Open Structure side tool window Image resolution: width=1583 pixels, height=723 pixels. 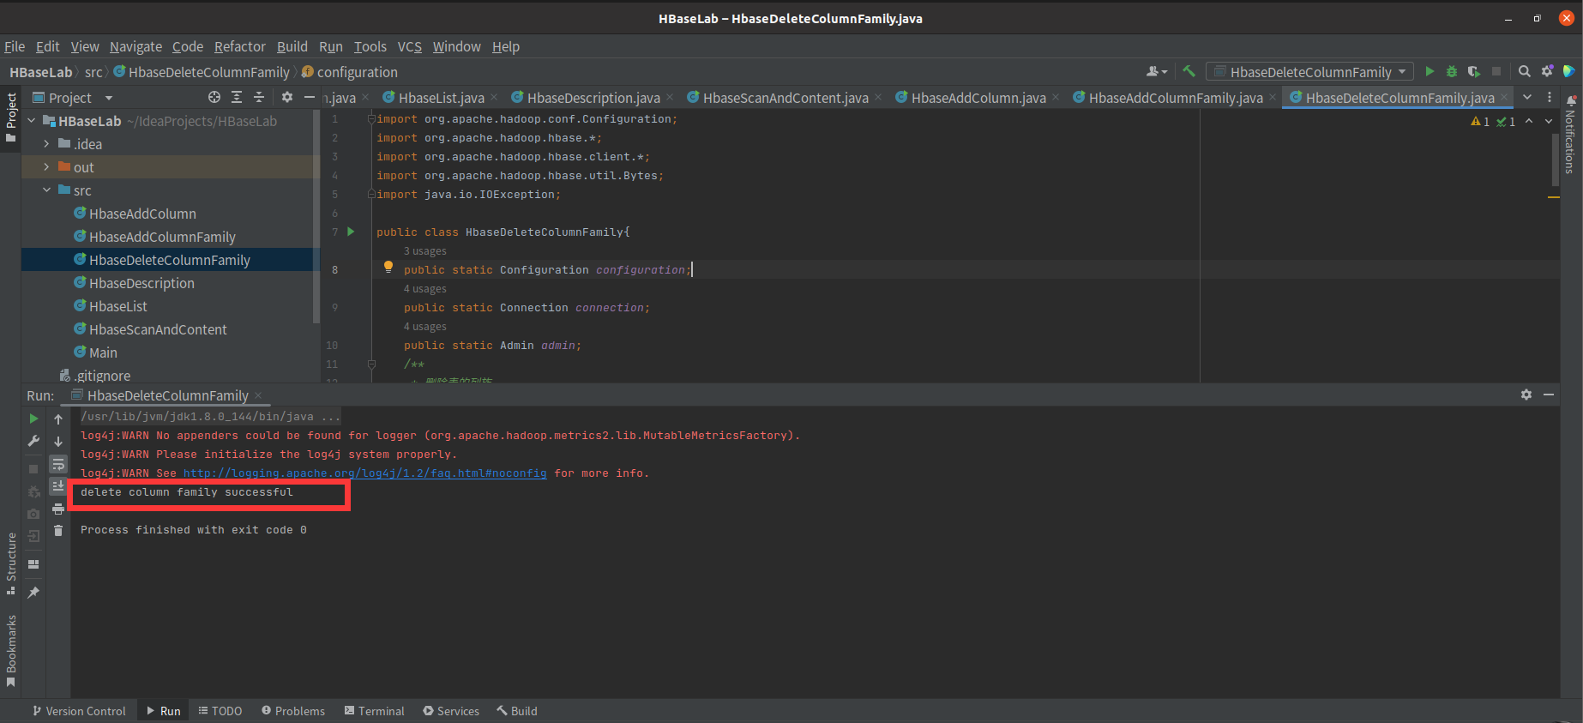(11, 563)
